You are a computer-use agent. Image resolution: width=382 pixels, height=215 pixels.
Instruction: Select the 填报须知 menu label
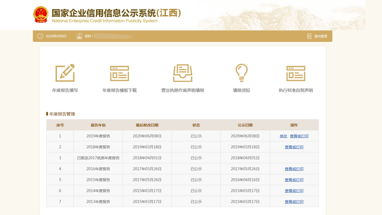pos(241,90)
